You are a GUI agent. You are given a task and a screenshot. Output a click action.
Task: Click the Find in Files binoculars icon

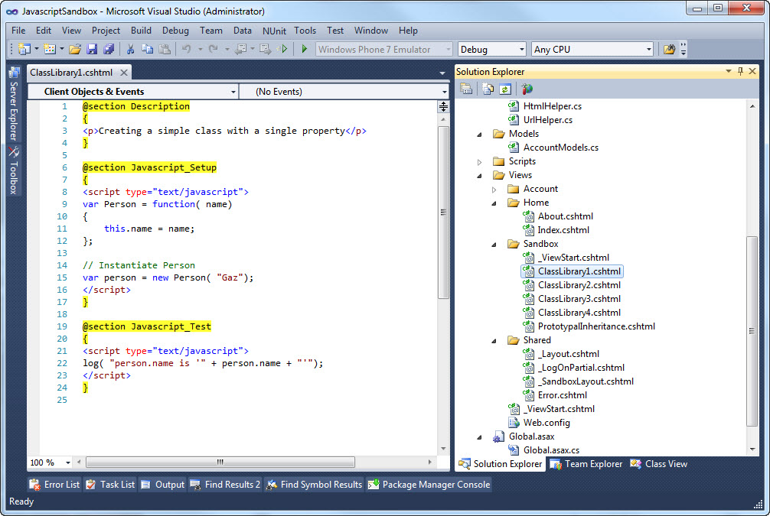[x=669, y=49]
